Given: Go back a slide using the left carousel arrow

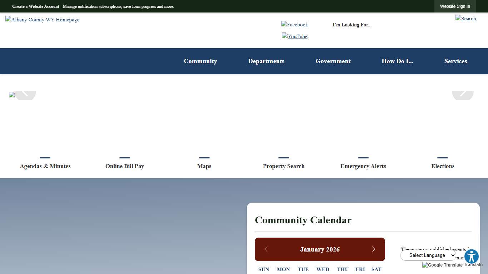Looking at the screenshot, I should (25, 95).
